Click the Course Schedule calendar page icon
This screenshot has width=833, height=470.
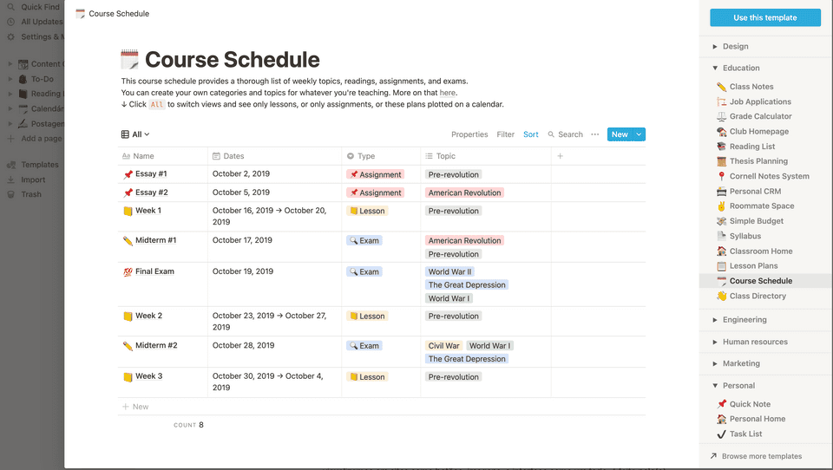(x=128, y=60)
